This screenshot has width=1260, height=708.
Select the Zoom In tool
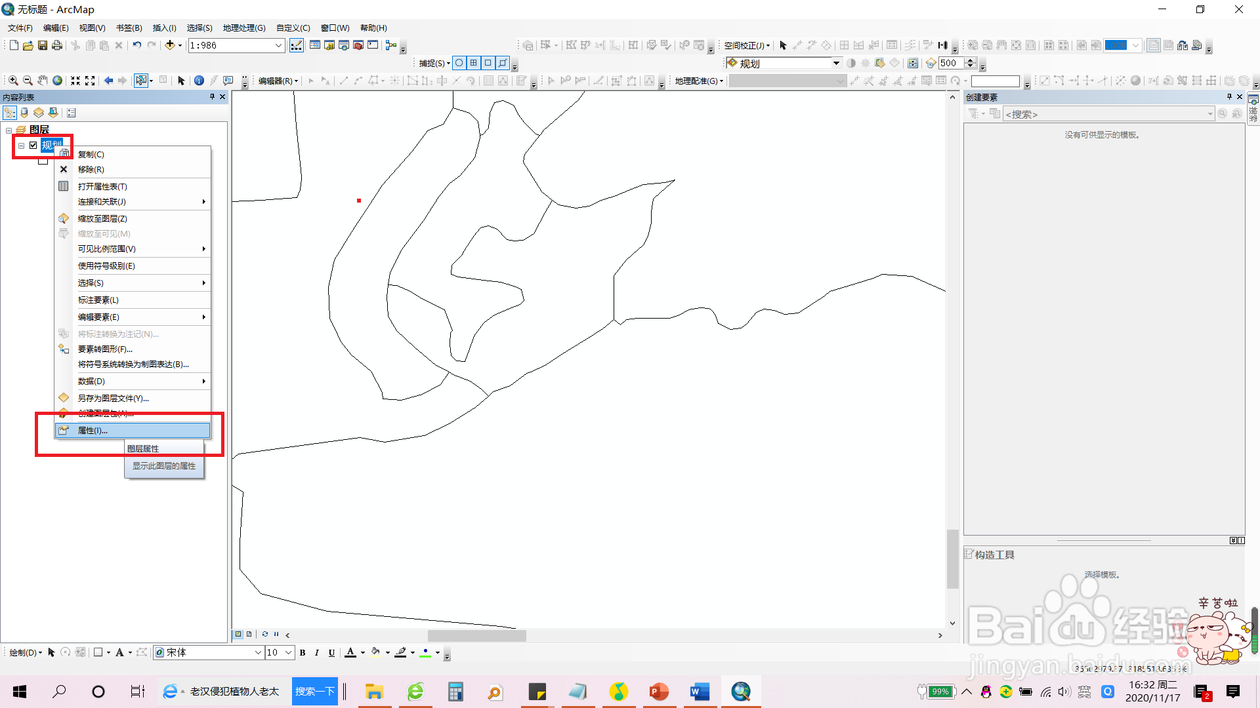pos(12,80)
